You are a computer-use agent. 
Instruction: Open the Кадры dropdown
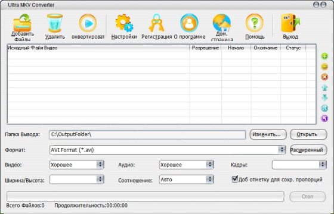323,165
